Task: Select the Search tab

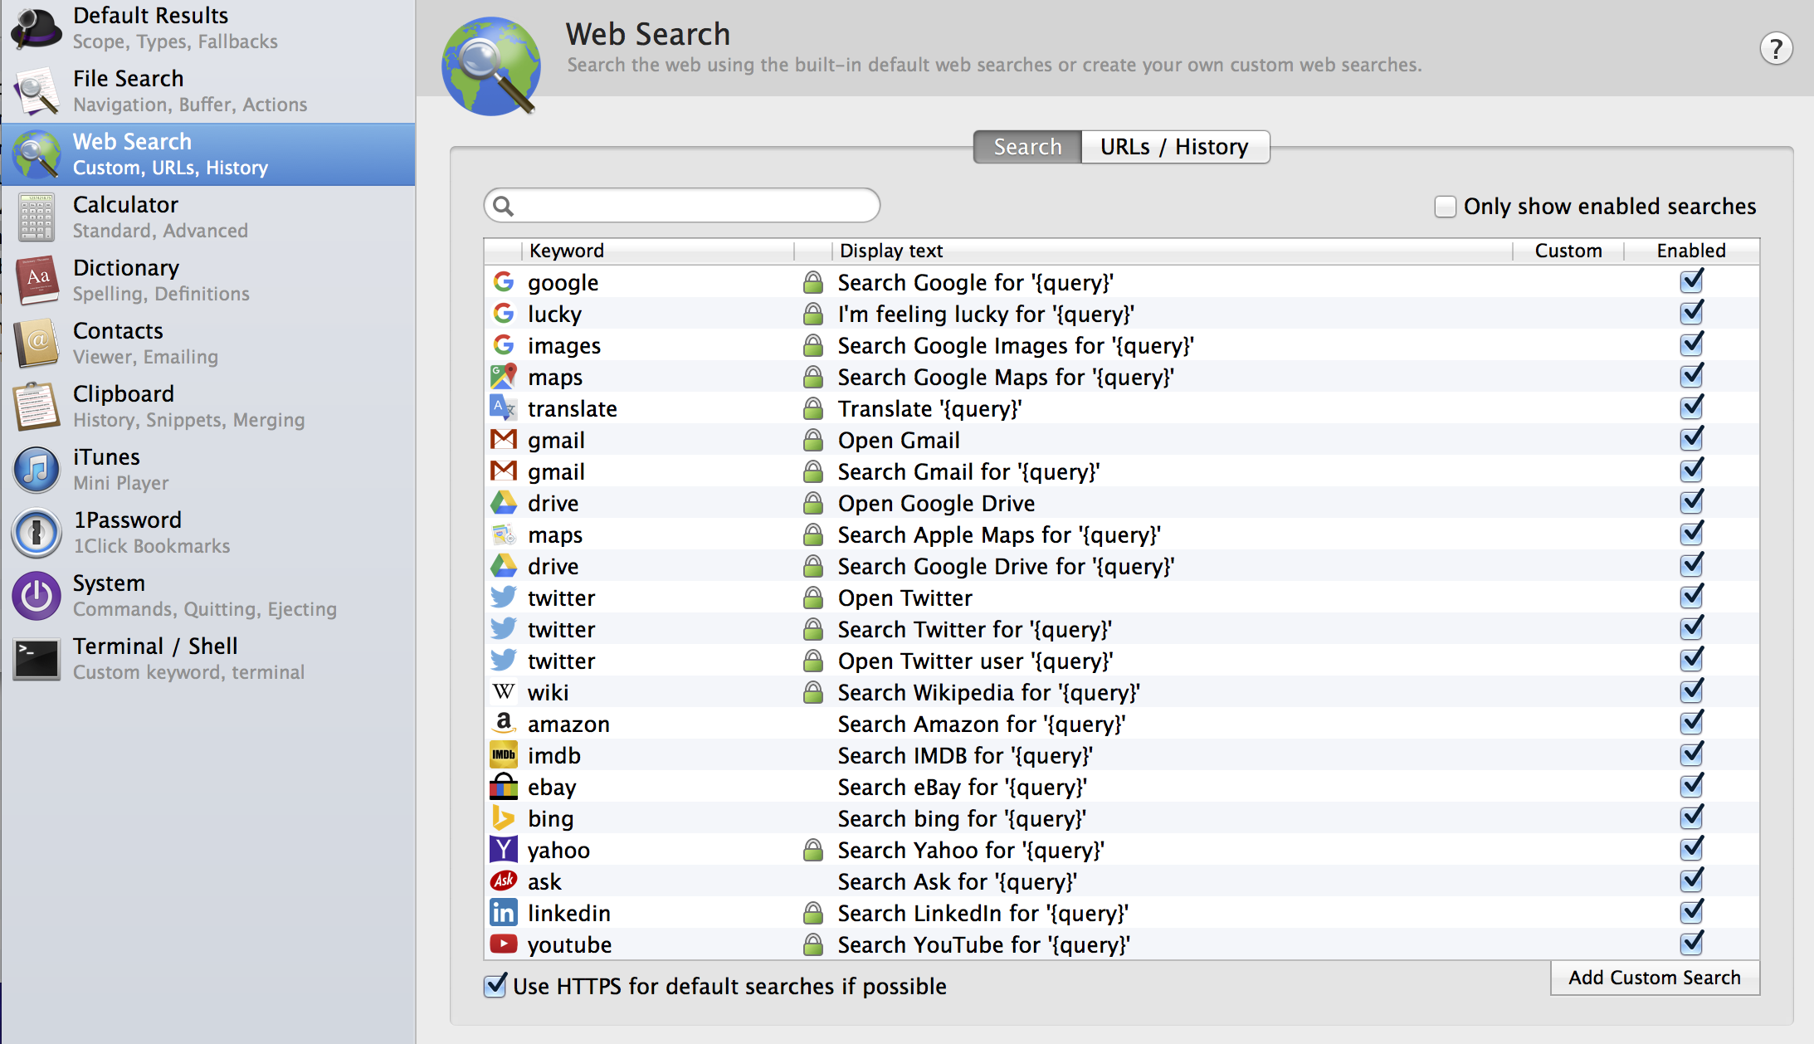Action: click(1027, 147)
